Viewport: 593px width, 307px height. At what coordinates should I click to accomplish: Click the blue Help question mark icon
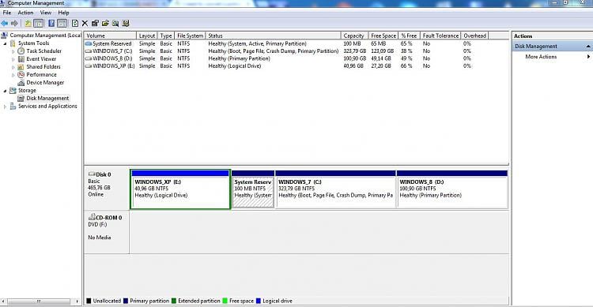click(x=51, y=24)
